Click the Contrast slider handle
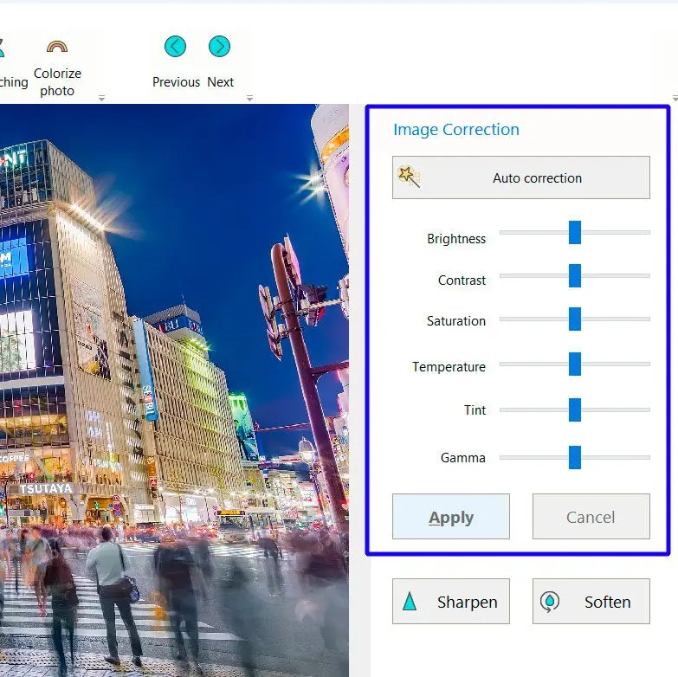 [574, 275]
